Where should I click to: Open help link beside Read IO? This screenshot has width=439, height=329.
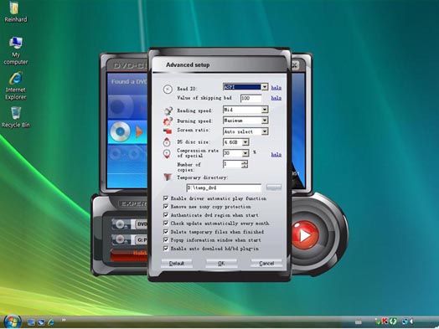pos(276,88)
